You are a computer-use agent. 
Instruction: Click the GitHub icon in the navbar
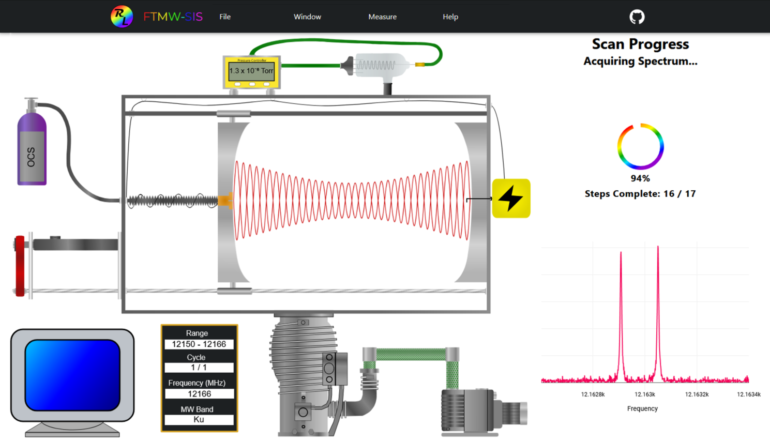(x=637, y=17)
